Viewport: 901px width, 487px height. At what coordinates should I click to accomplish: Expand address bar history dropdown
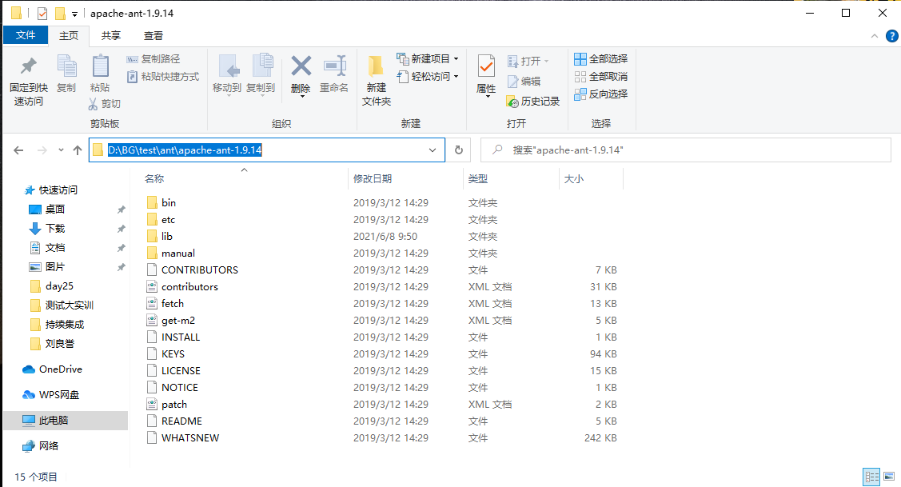(x=432, y=150)
